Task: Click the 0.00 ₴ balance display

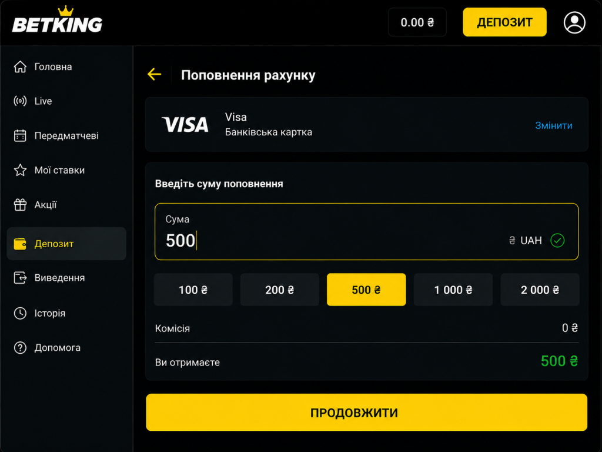Action: [x=417, y=22]
